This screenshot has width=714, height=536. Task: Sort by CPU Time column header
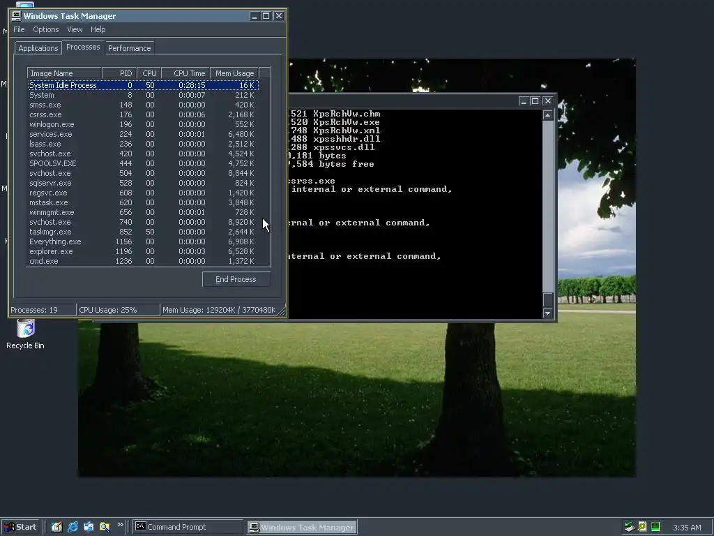[185, 73]
